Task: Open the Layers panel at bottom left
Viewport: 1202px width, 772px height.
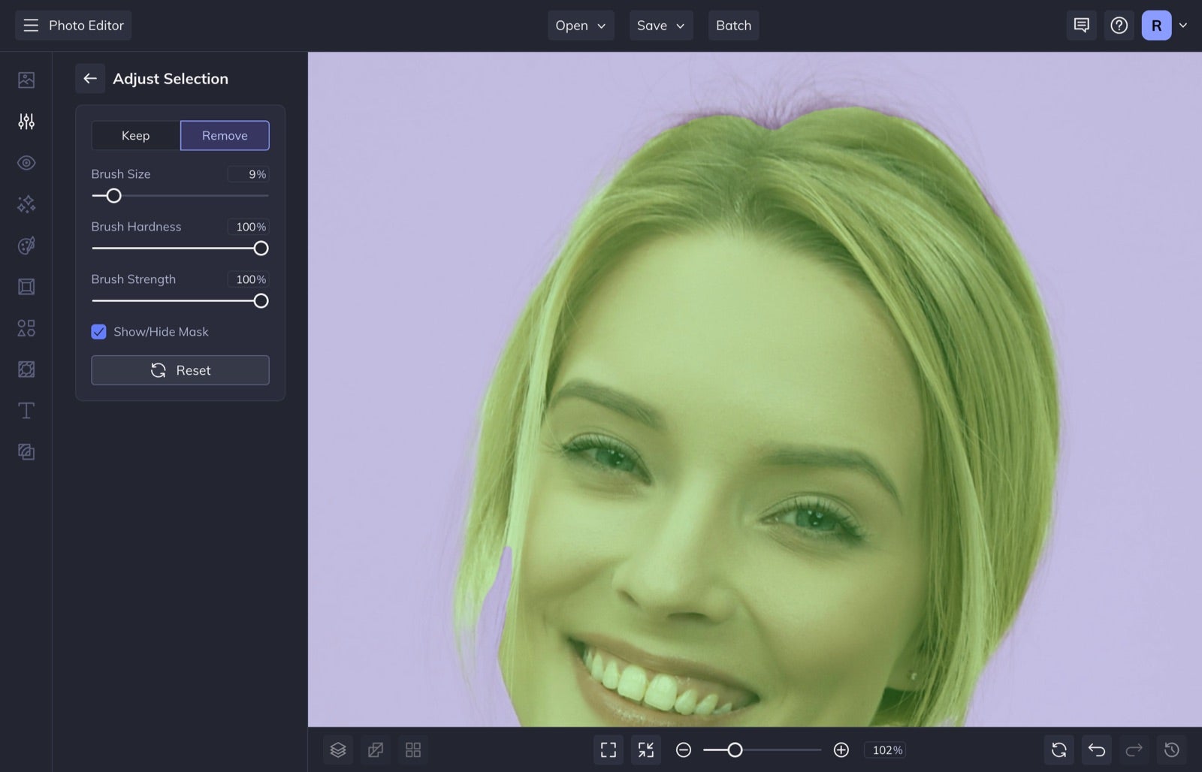Action: pos(338,749)
